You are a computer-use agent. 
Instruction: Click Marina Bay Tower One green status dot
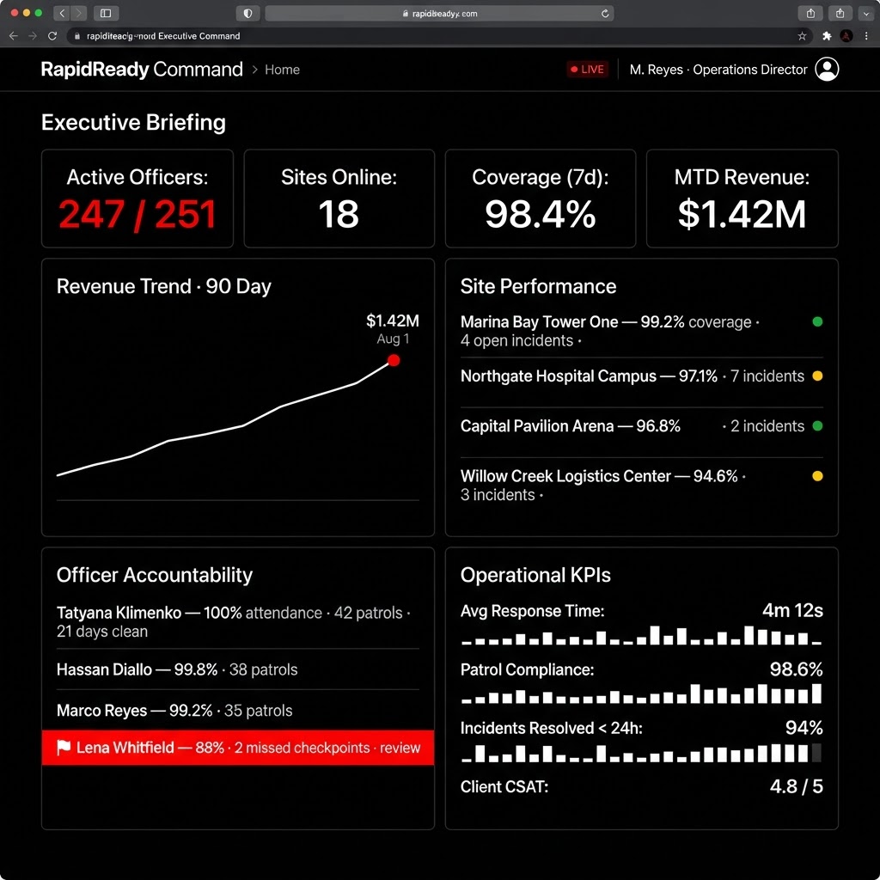click(818, 321)
